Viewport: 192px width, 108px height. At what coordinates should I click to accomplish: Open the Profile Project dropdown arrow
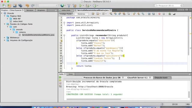pos(97,6)
